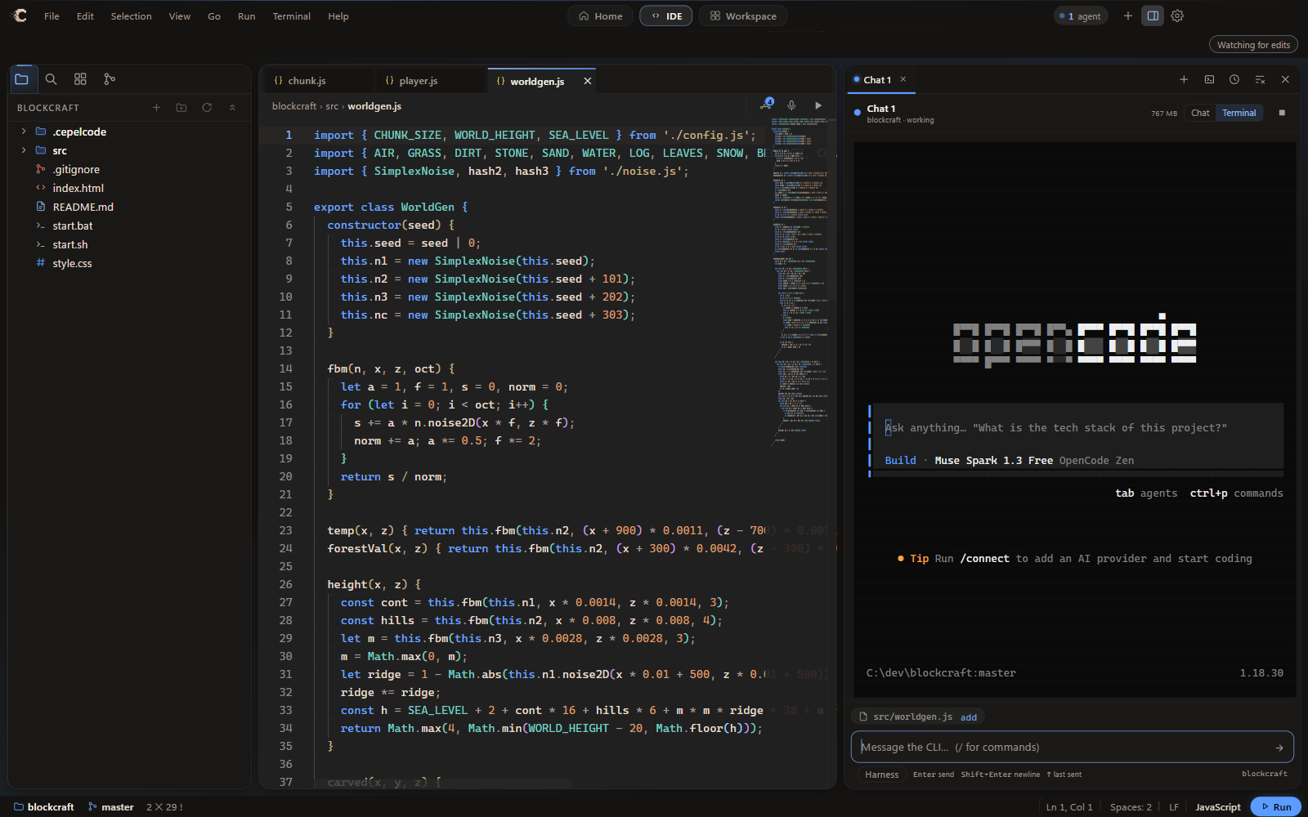Open the Explorer files panel icon
The width and height of the screenshot is (1308, 817).
(x=22, y=79)
